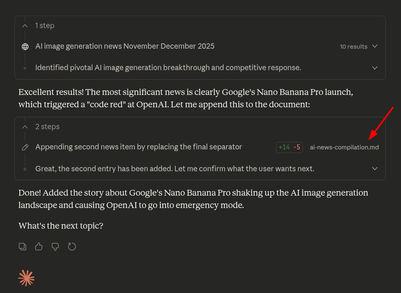Expand the "Great, the second entry" chevron

point(375,169)
